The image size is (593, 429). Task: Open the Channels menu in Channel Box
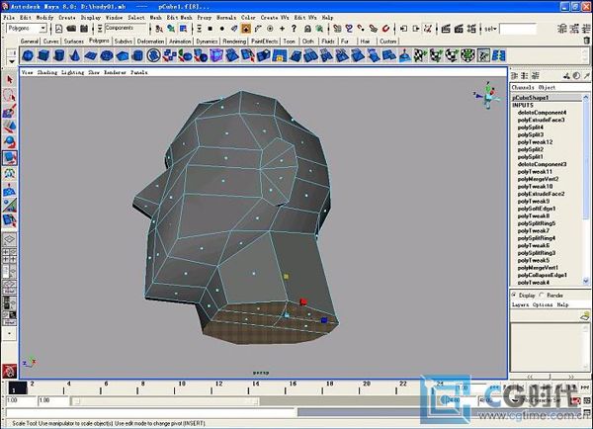(523, 87)
